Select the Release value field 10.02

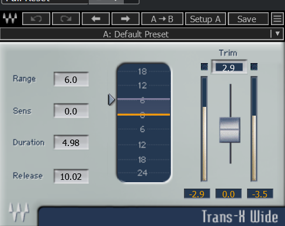71,176
